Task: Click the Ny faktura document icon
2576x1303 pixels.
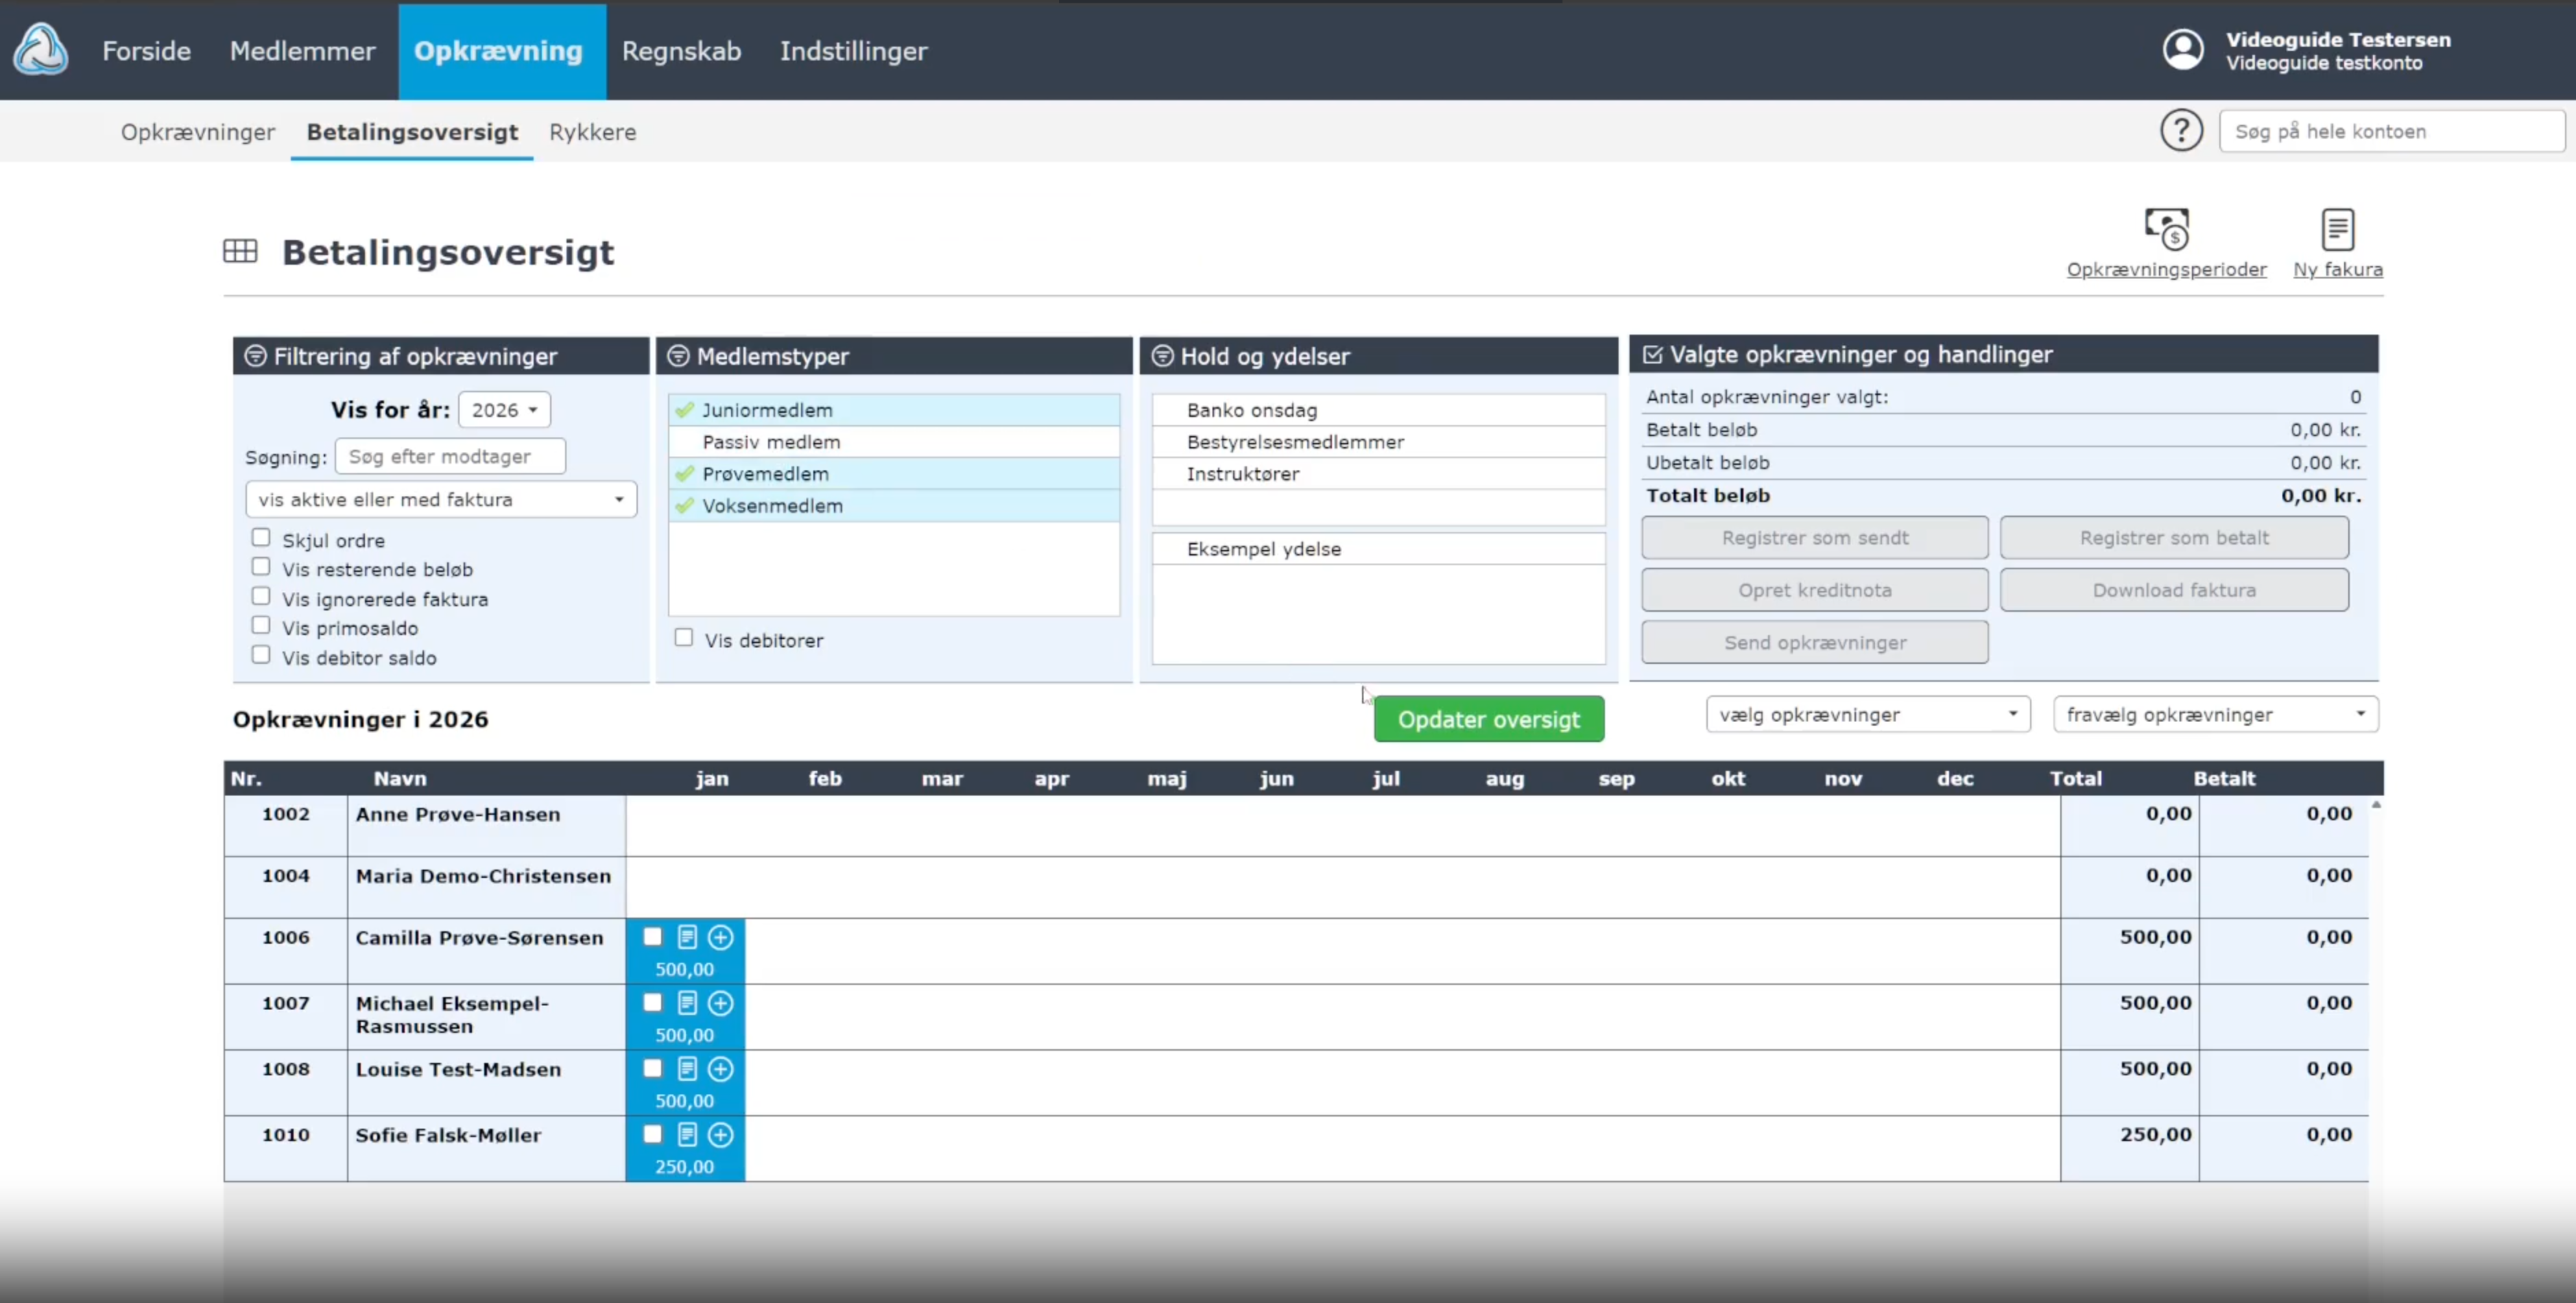Action: coord(2337,229)
